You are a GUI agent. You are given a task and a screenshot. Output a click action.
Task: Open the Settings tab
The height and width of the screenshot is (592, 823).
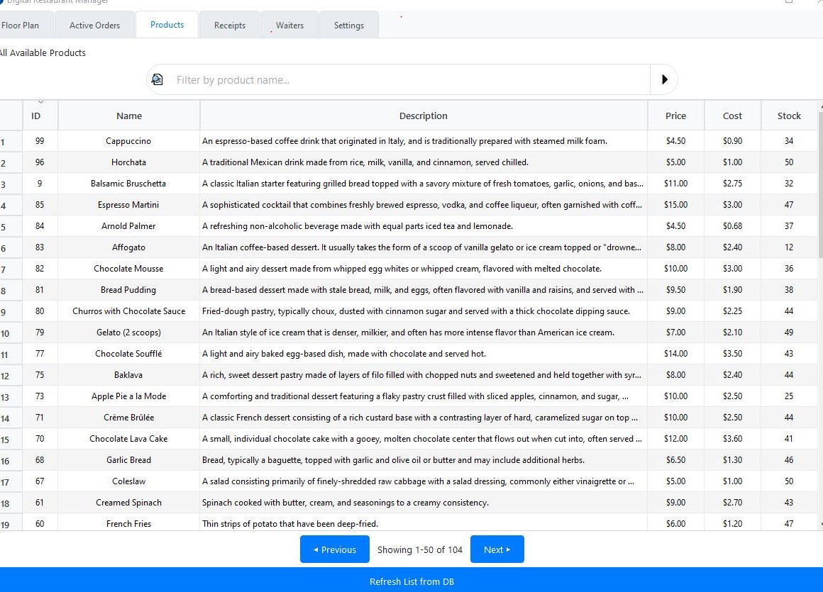point(348,26)
